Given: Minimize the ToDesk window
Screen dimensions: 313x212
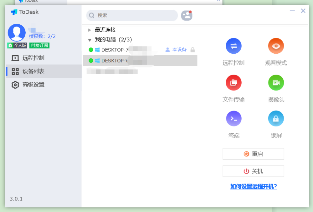Looking at the screenshot, I should (x=292, y=11).
